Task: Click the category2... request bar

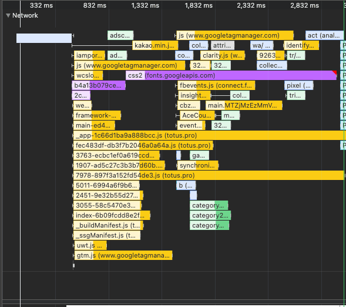Action: [x=210, y=215]
